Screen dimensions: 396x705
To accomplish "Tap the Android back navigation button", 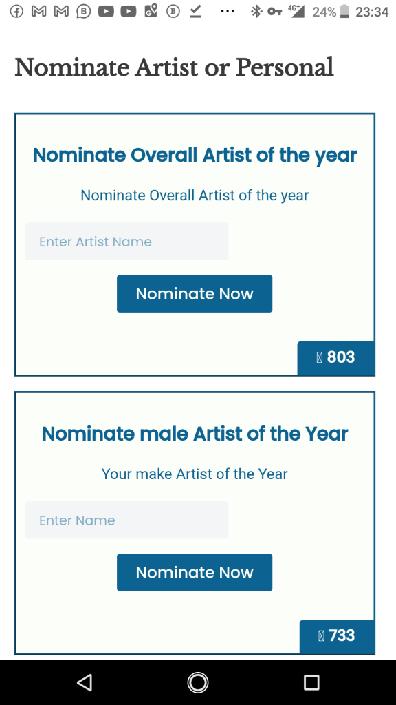I will [x=85, y=682].
